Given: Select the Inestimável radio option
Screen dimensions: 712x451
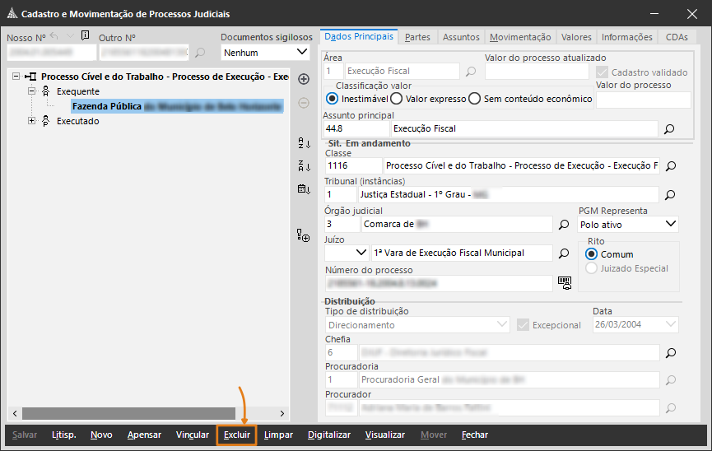Looking at the screenshot, I should [333, 99].
